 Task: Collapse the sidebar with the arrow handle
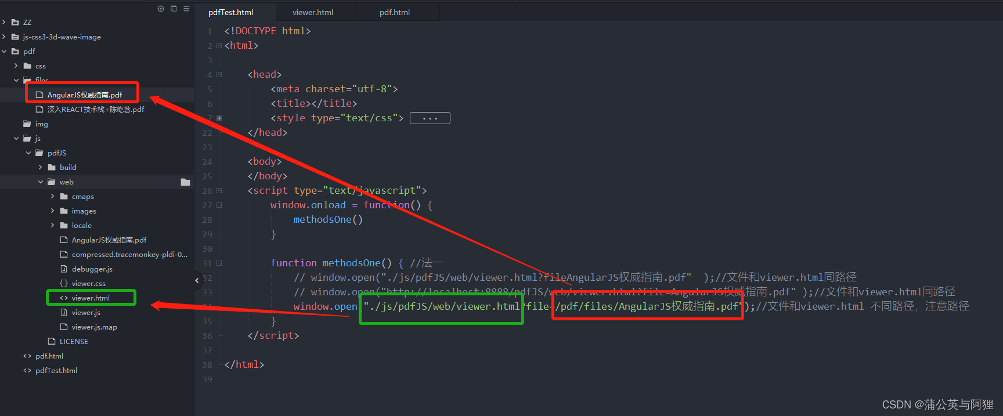(x=197, y=280)
